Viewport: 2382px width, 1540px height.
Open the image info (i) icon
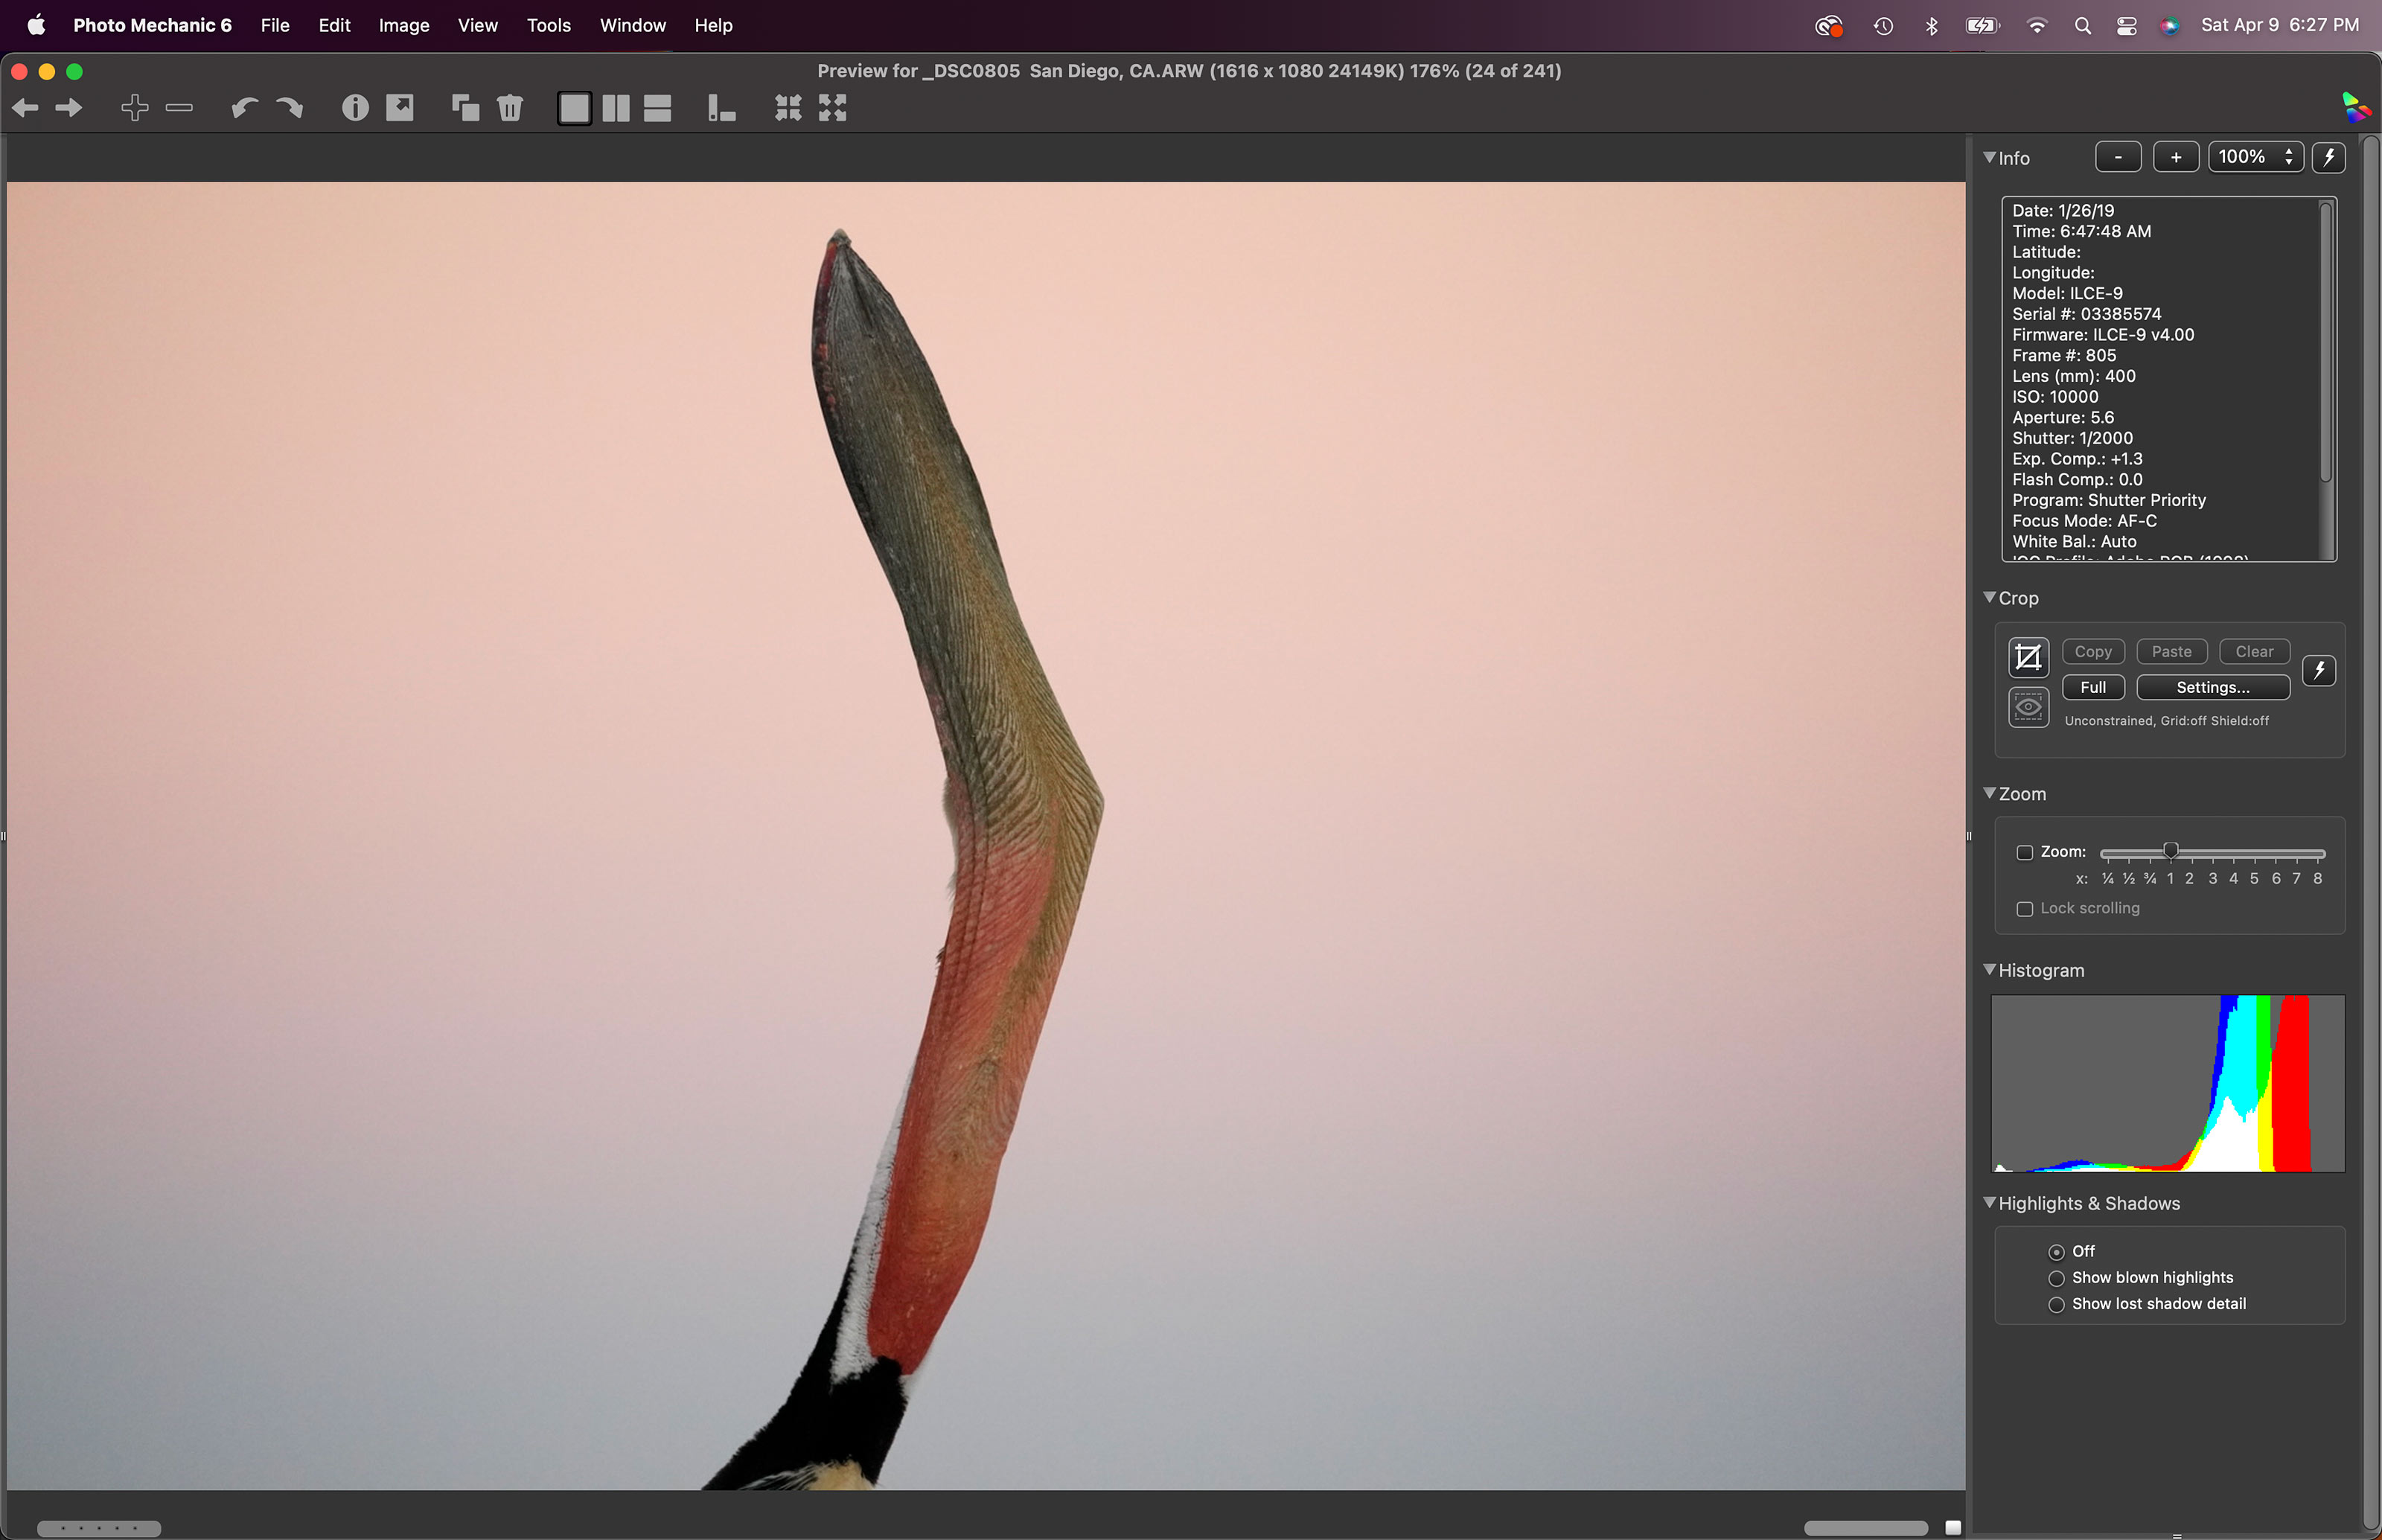coord(355,108)
